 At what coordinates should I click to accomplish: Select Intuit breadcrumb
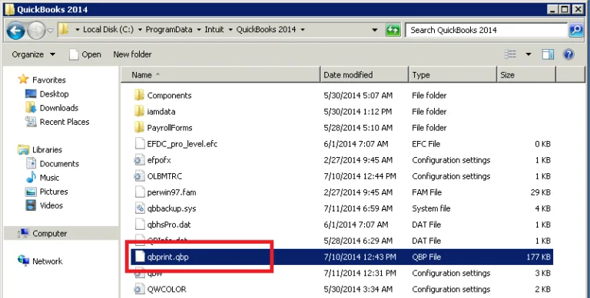214,30
